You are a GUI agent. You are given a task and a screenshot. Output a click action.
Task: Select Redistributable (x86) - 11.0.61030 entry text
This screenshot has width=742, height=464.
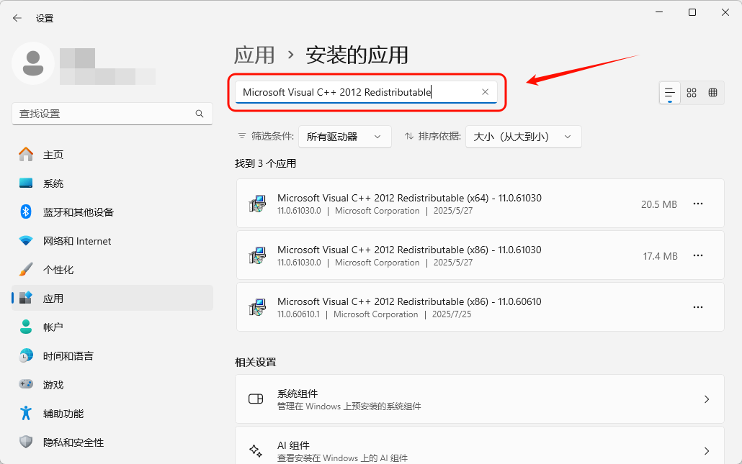(x=409, y=250)
